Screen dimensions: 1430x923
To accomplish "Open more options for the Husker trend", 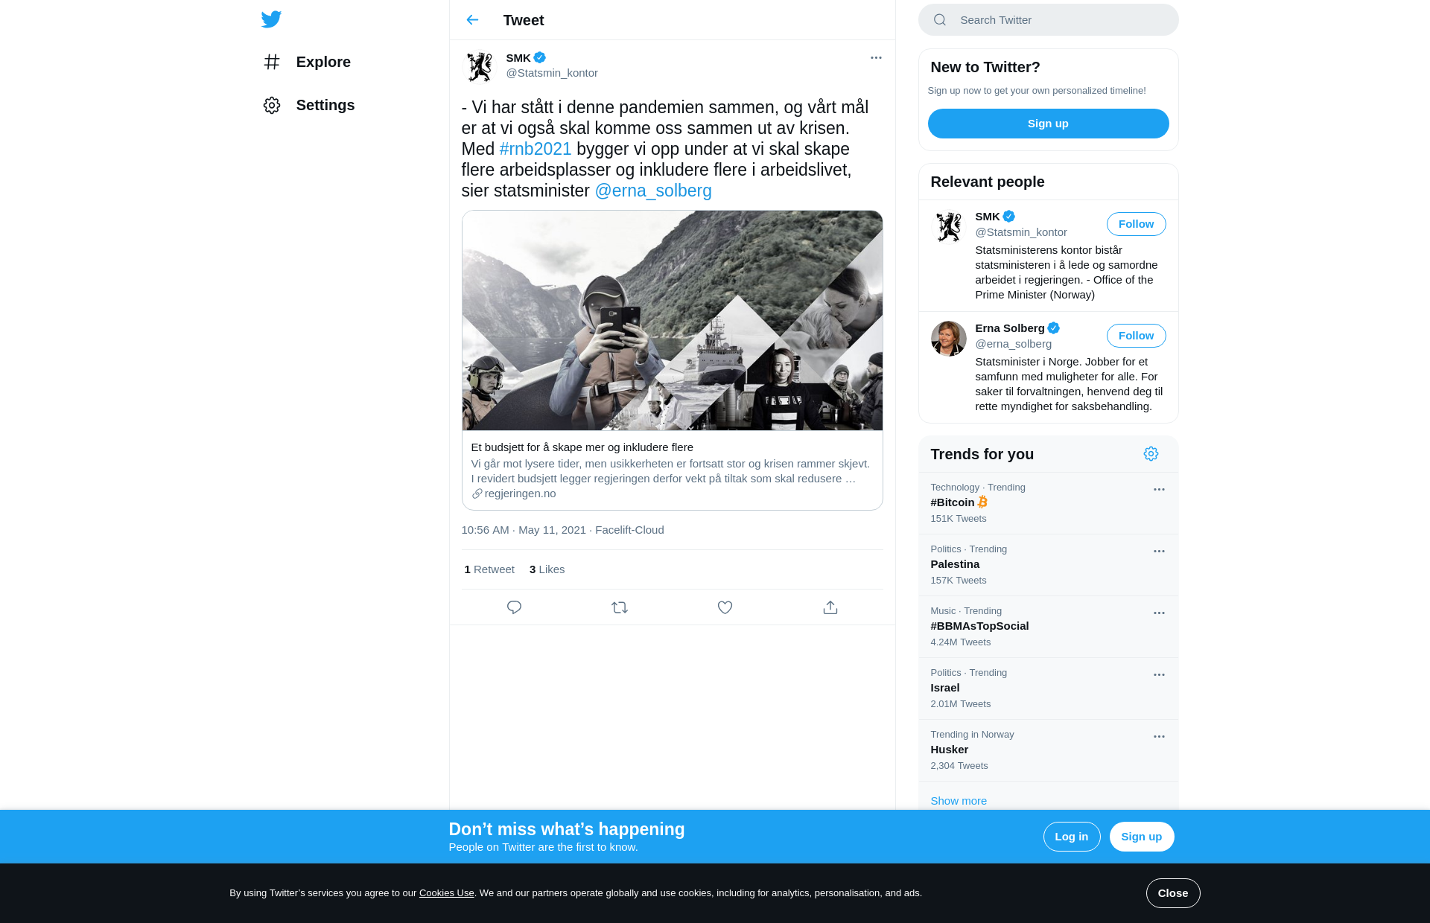I will click(x=1159, y=737).
